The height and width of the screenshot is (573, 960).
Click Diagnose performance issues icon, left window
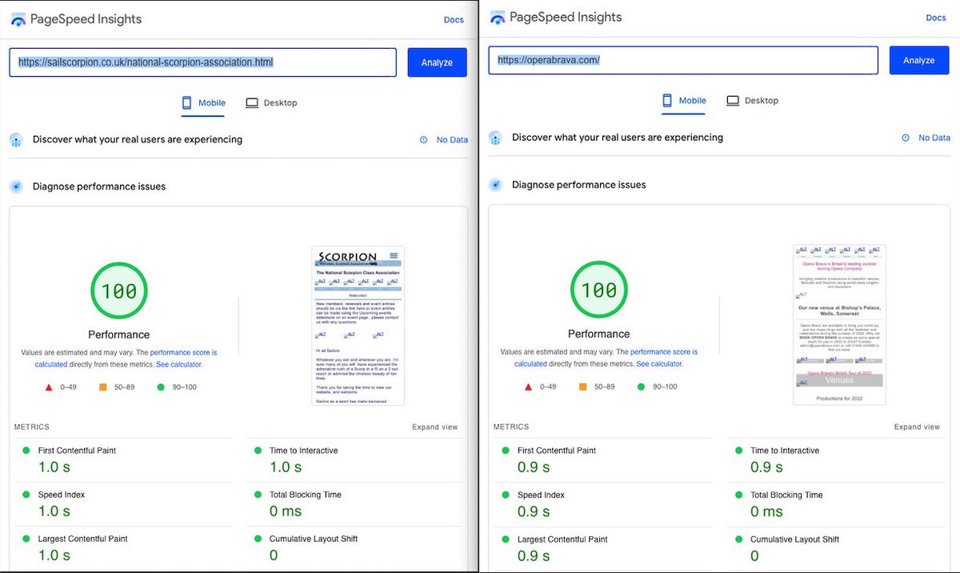[16, 186]
